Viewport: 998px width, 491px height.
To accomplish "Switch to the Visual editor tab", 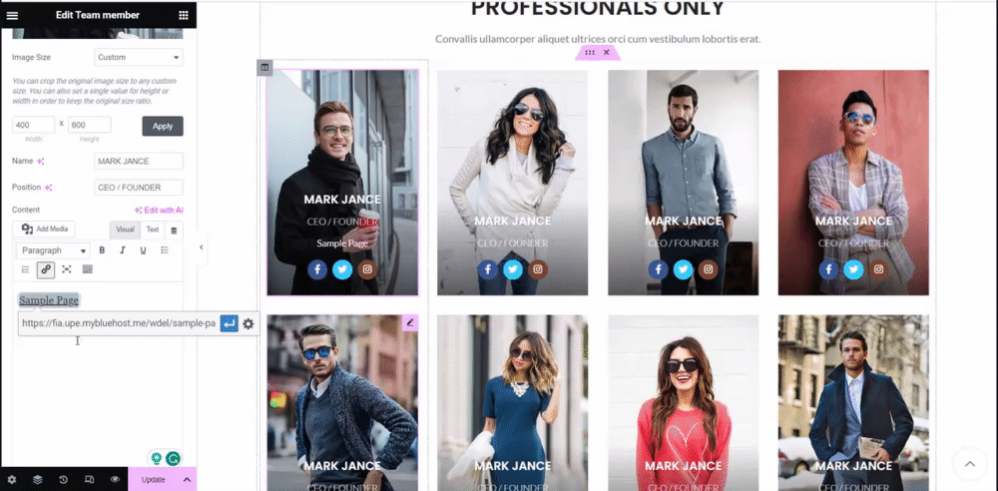I will pyautogui.click(x=125, y=230).
